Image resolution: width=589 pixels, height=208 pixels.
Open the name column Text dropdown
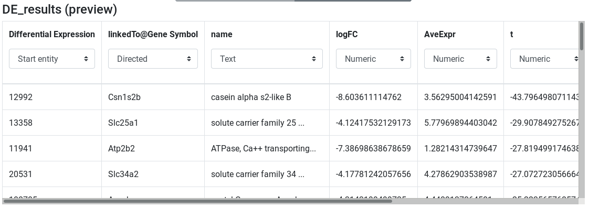(267, 59)
